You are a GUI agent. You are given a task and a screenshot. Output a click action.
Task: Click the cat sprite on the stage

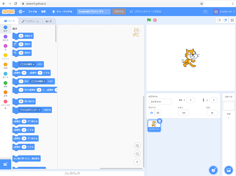(190, 58)
